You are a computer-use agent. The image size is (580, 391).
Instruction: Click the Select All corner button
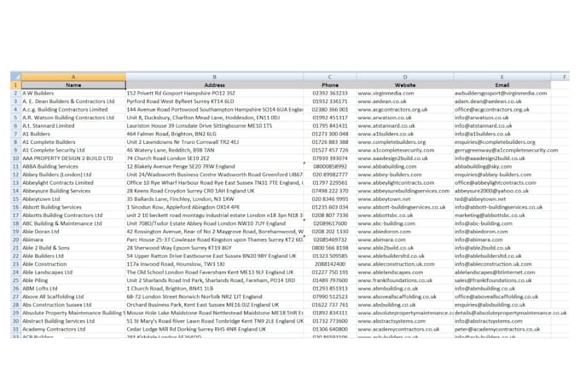pyautogui.click(x=15, y=77)
